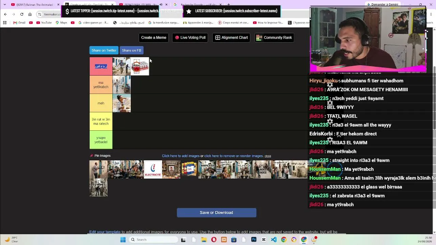Open the 'la transfusion sangu...' bookmark
Viewport: 436px width, 245px height.
tap(163, 23)
